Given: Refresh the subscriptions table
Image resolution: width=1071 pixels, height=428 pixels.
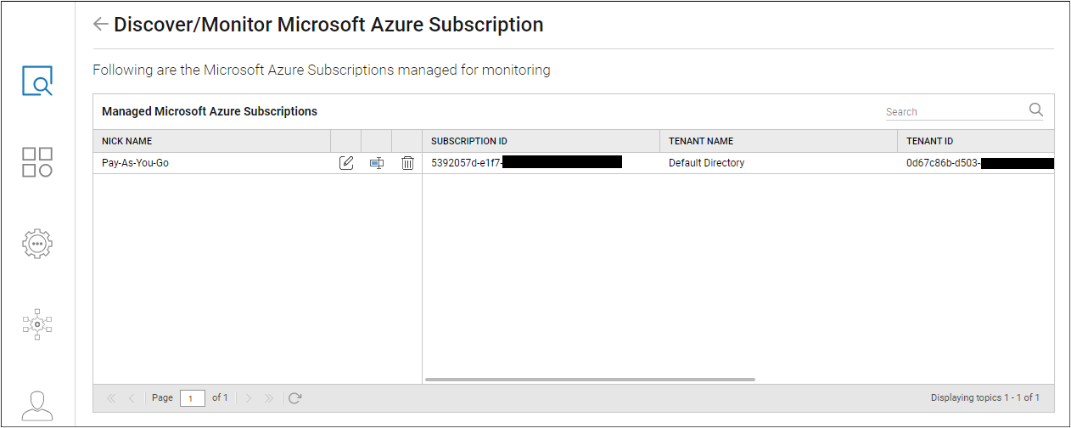Looking at the screenshot, I should (294, 397).
